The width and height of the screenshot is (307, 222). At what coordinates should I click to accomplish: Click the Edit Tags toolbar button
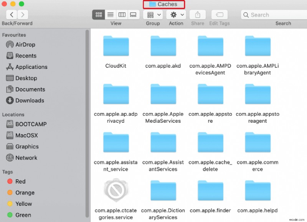[220, 15]
